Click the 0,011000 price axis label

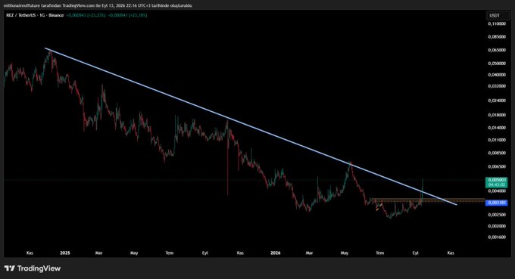click(x=497, y=140)
